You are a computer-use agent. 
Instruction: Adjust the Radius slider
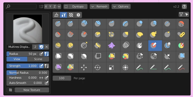pyautogui.click(x=23, y=54)
